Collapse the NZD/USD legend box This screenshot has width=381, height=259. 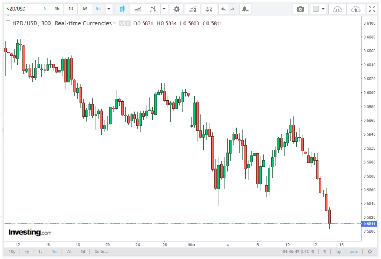point(8,23)
